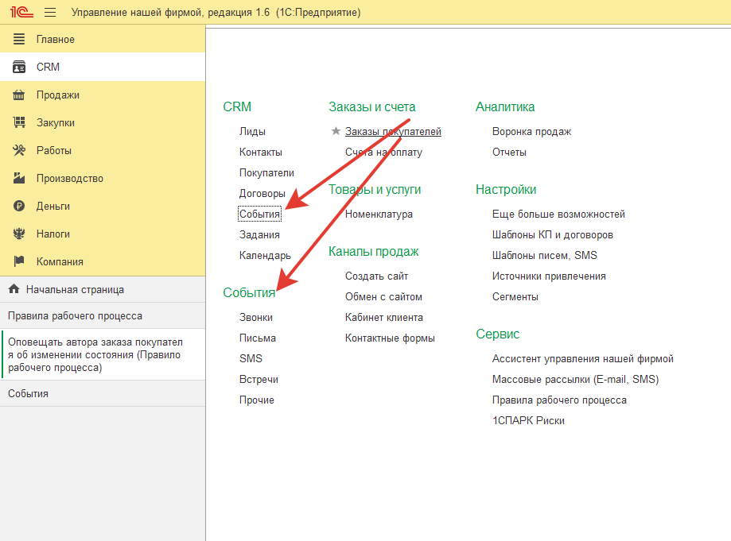Open Массовые рассылки (E-mail, SMS)
The image size is (731, 541).
point(575,379)
